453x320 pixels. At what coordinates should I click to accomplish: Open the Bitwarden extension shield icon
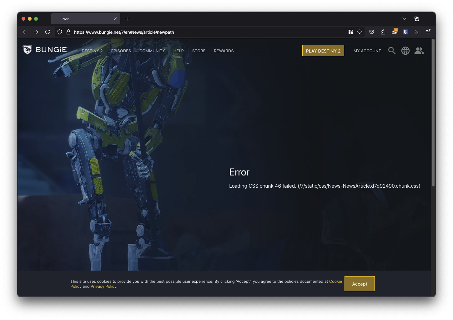405,32
